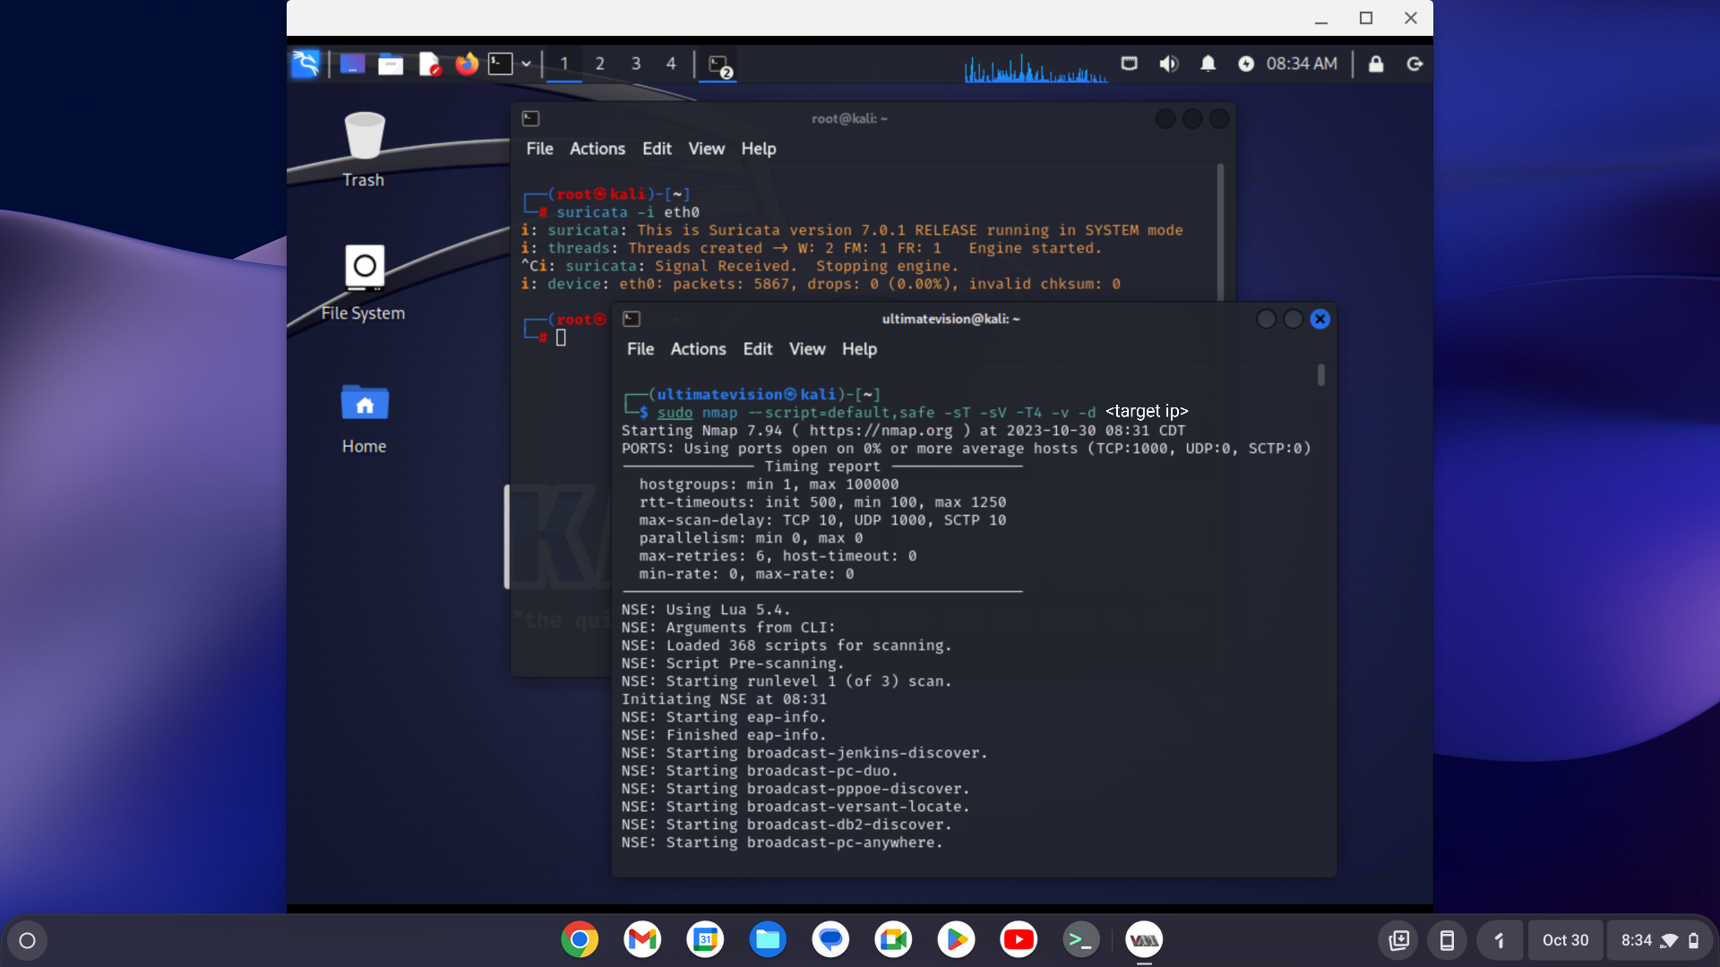Click the grouped terminal windows taskbar button

[718, 65]
